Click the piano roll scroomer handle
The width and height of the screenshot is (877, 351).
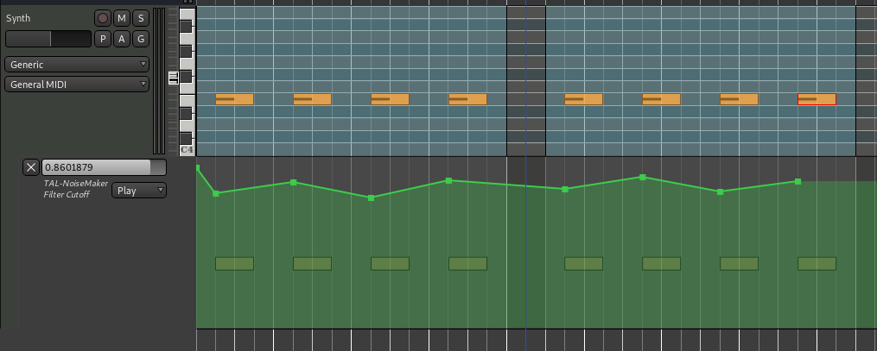point(173,78)
